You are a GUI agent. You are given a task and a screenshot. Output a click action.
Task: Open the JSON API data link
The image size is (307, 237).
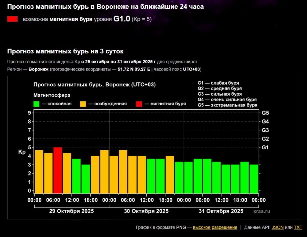pos(278,227)
